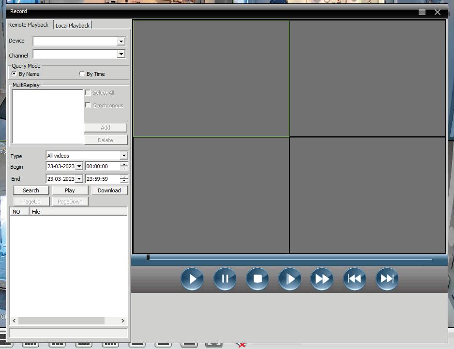
Task: Select the By Name query mode
Action: [x=14, y=74]
